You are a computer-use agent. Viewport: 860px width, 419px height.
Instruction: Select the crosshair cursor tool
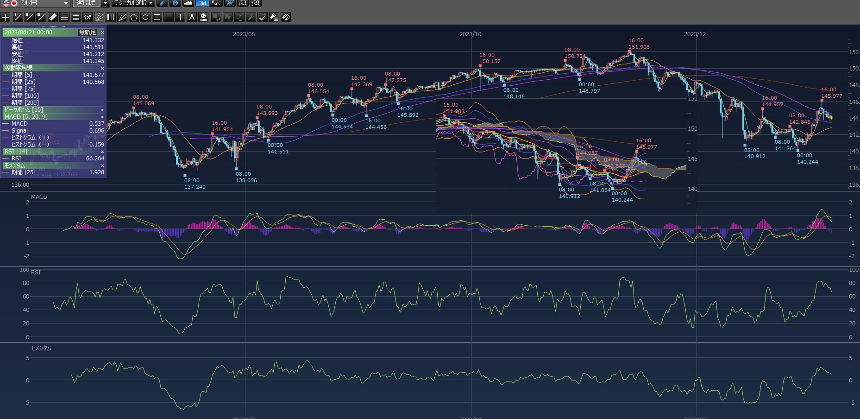pos(6,18)
